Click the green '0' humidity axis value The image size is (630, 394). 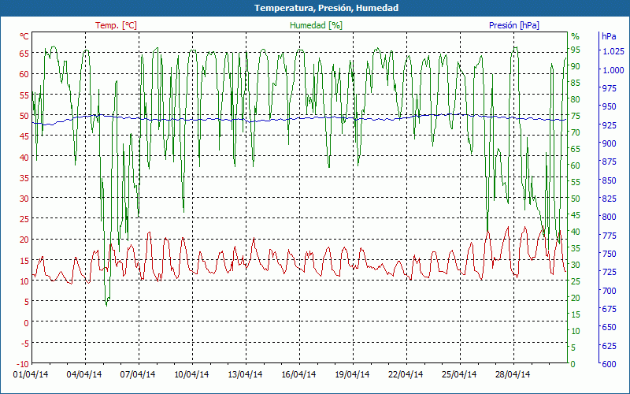pyautogui.click(x=573, y=364)
